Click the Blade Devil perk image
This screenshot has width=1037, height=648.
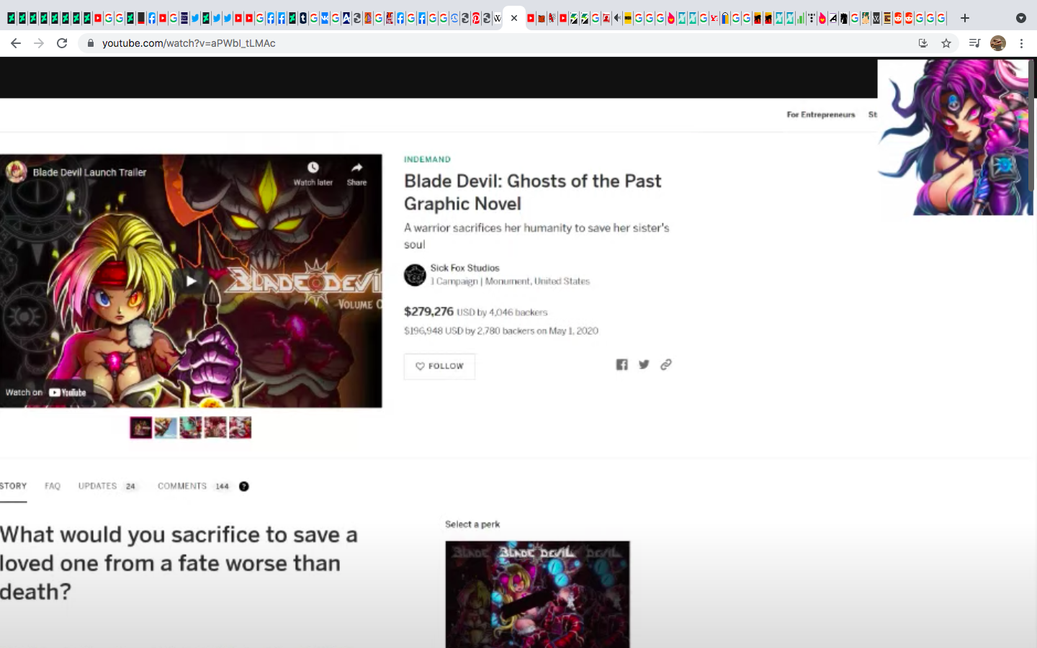point(537,594)
